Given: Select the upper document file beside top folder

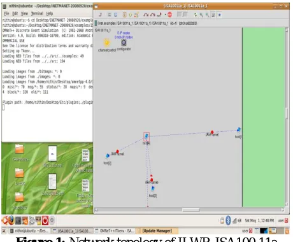Looking at the screenshot, I should (x=52, y=153).
